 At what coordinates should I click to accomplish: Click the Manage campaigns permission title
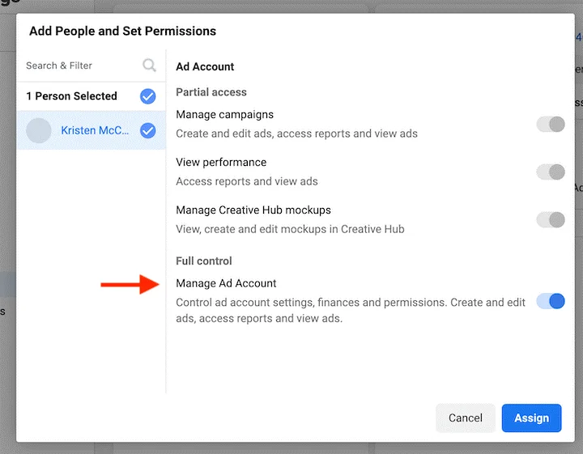point(224,115)
